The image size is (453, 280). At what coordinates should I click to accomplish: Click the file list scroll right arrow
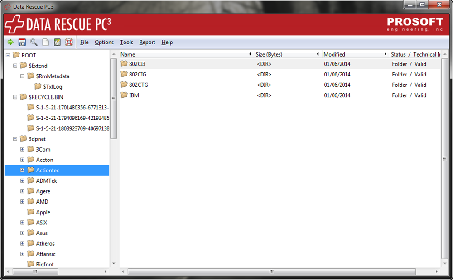pyautogui.click(x=436, y=271)
